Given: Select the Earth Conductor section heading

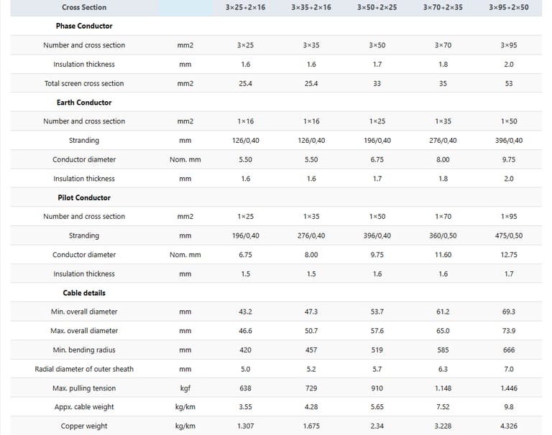Looking at the screenshot, I should pos(84,103).
